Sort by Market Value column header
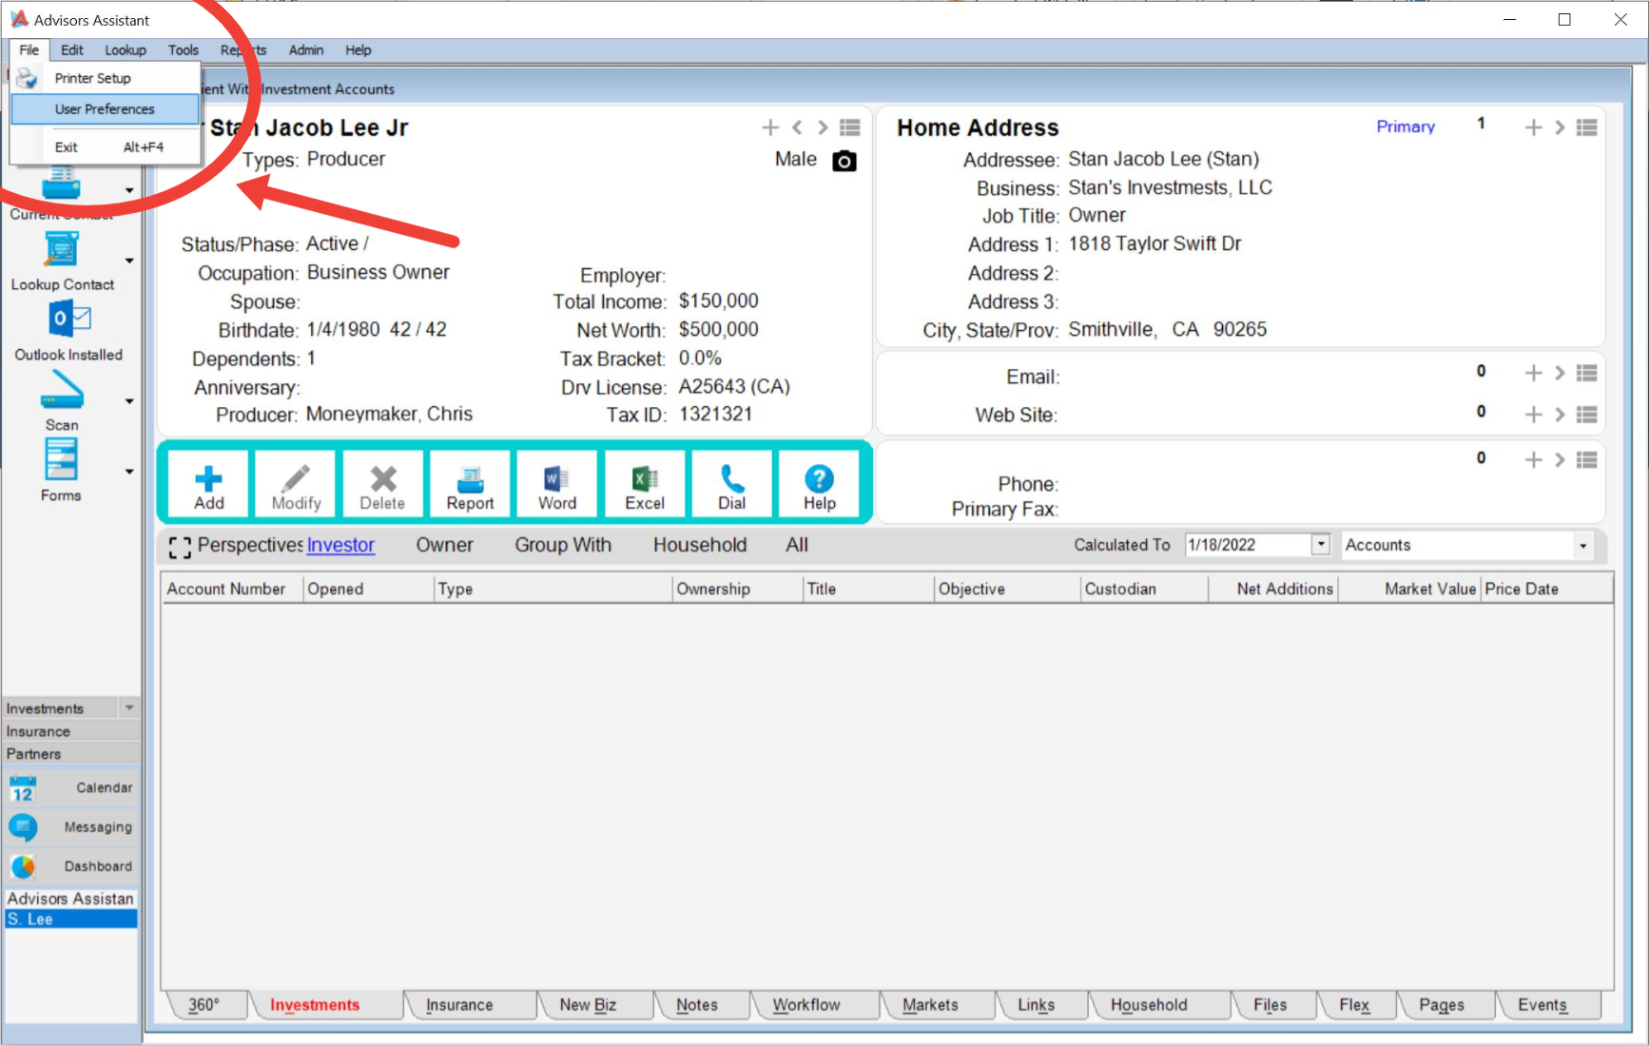The height and width of the screenshot is (1046, 1649). (x=1409, y=590)
